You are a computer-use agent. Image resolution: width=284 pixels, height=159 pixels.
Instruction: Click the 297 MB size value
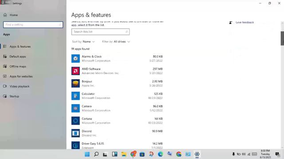pyautogui.click(x=158, y=69)
